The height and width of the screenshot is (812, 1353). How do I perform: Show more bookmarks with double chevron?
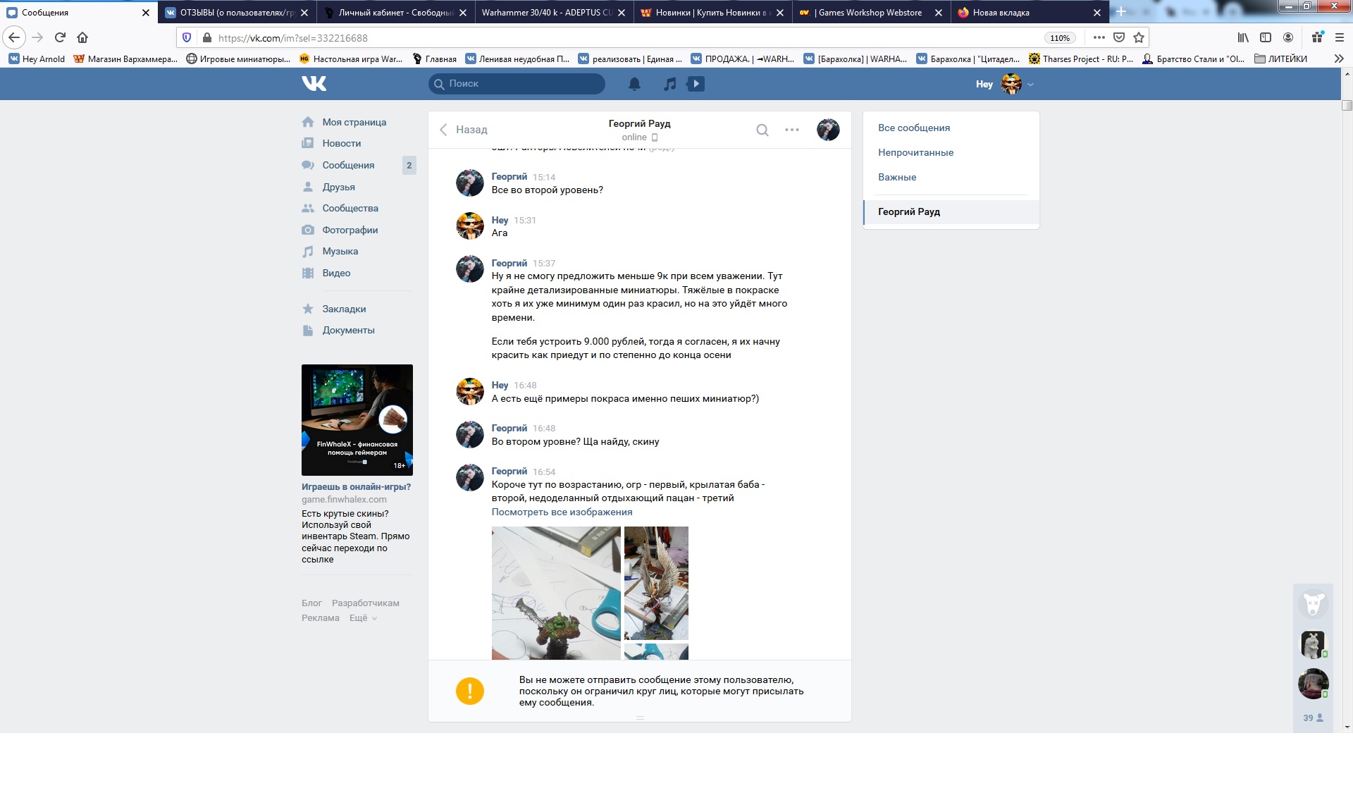[1338, 59]
